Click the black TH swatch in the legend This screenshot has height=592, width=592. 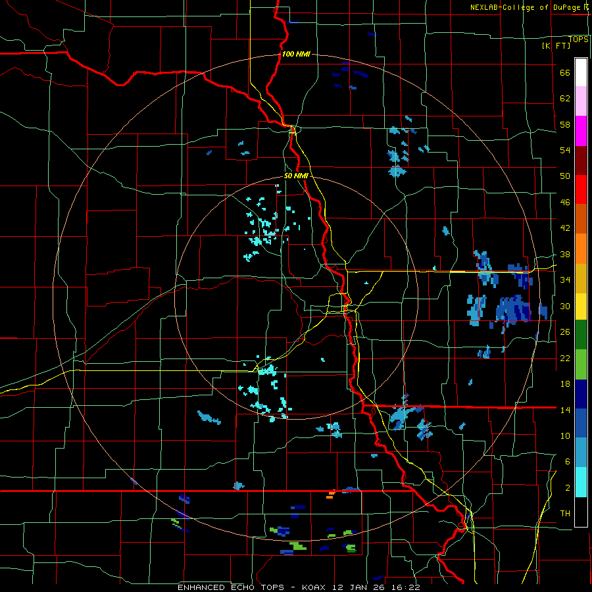pos(581,512)
